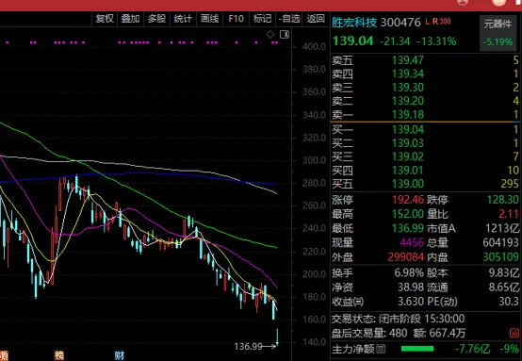This screenshot has height=361, width=522.
Task: Click the 财 marker below the chart
Action: pos(119,355)
